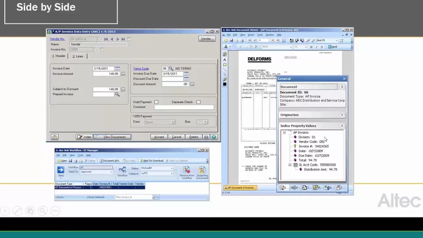Open Insert menu in Document Viewer
This screenshot has width=423, height=238.
point(251,35)
